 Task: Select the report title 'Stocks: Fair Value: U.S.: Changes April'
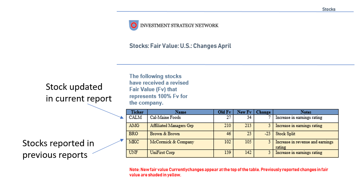tap(180, 46)
